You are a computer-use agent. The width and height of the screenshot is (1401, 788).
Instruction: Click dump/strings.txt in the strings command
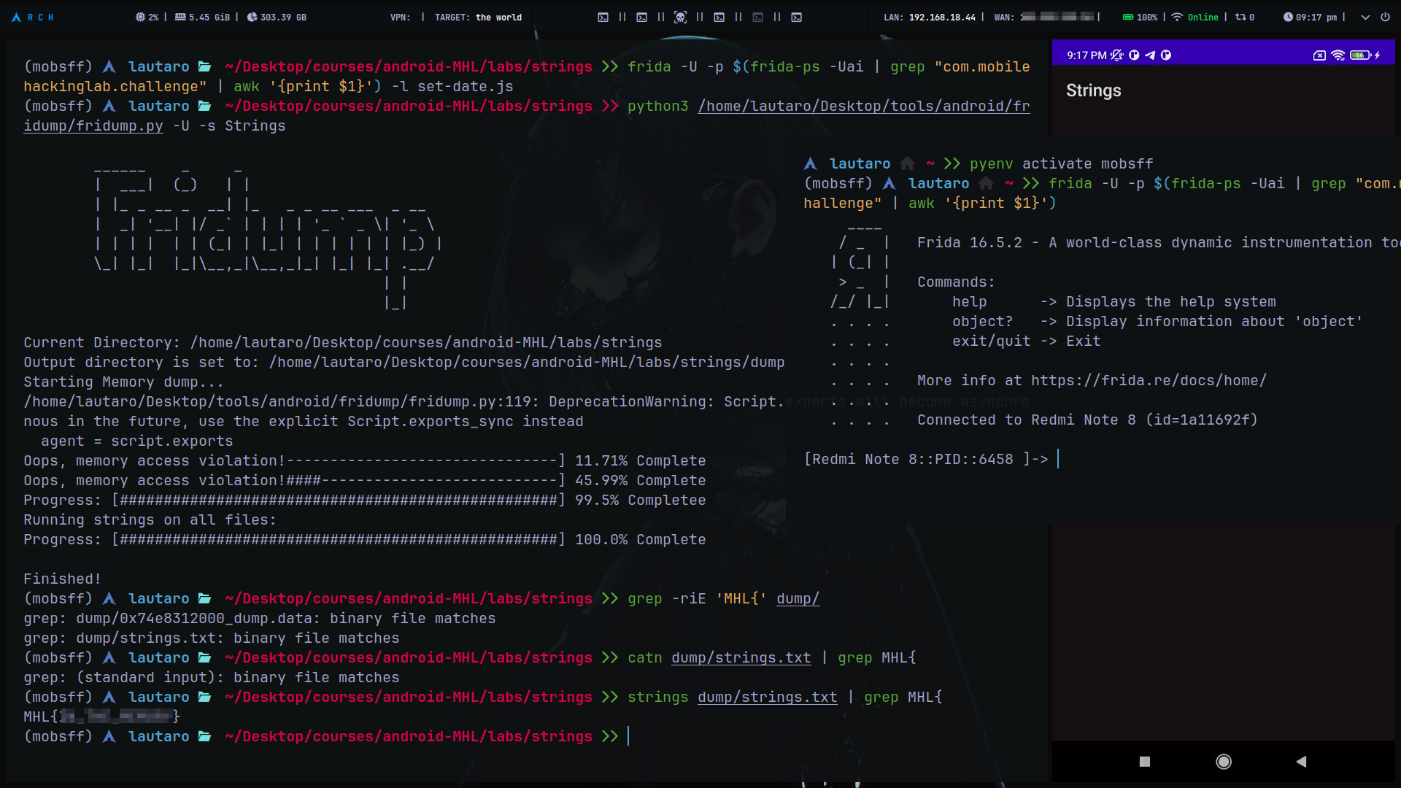tap(767, 697)
